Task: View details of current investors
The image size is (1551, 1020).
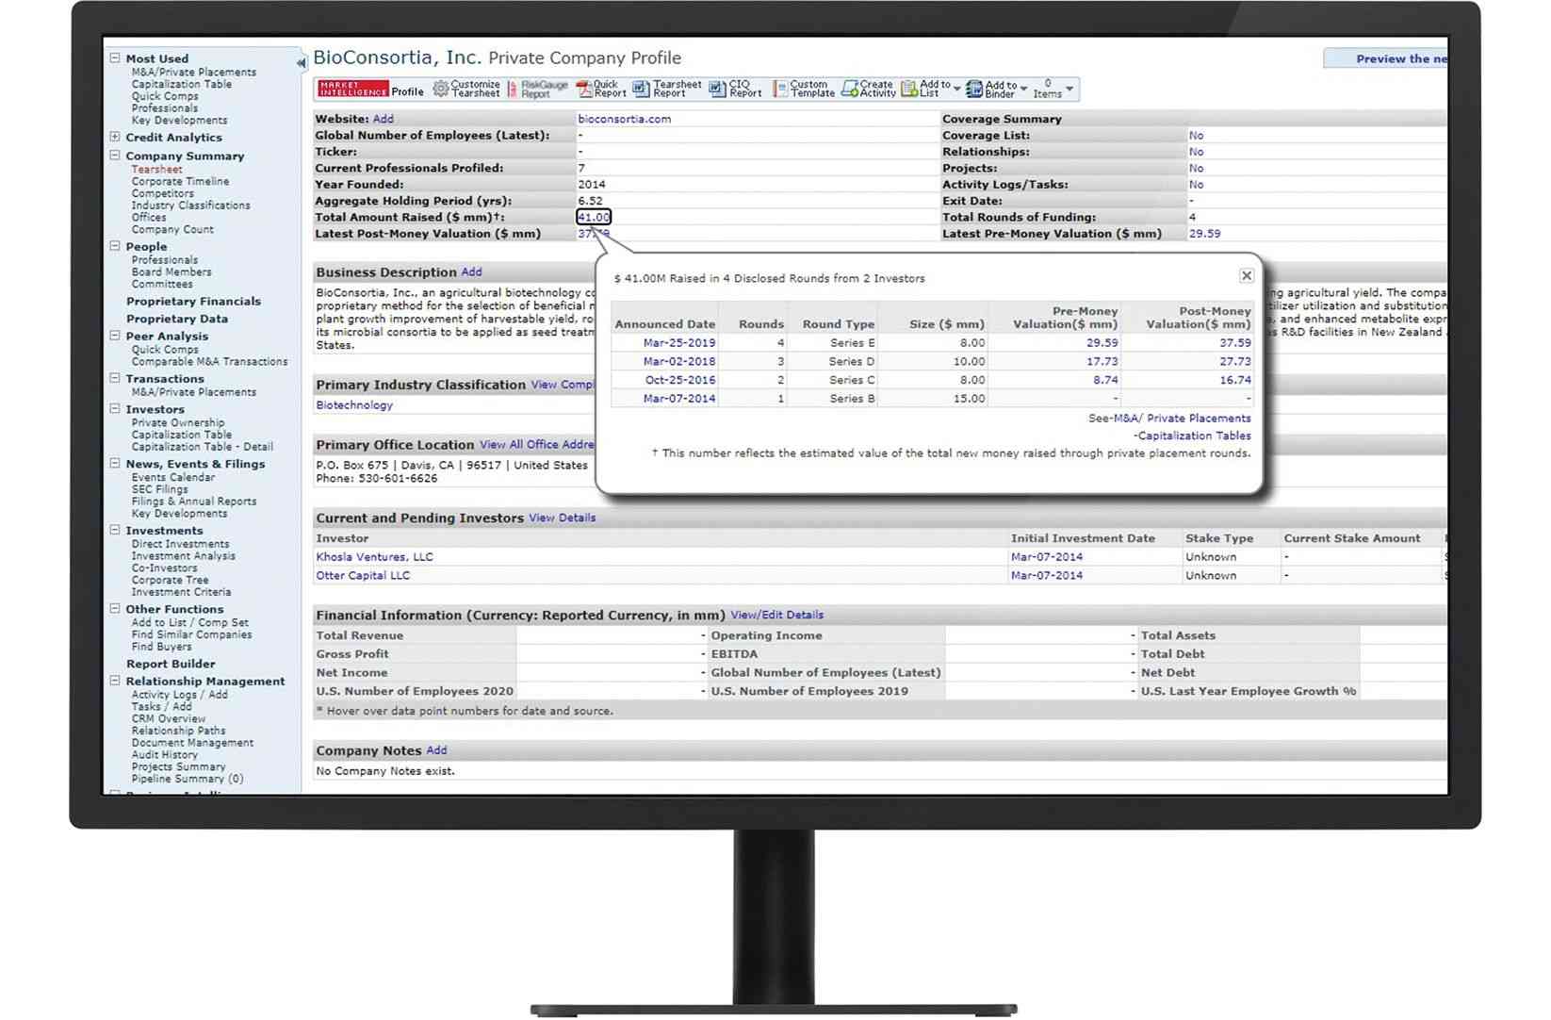Action: point(563,518)
